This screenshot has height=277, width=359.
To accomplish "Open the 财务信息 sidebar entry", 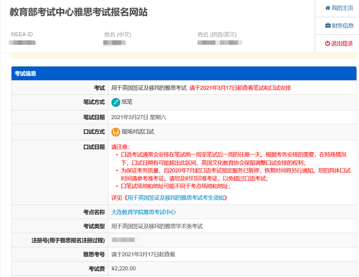I will click(343, 26).
